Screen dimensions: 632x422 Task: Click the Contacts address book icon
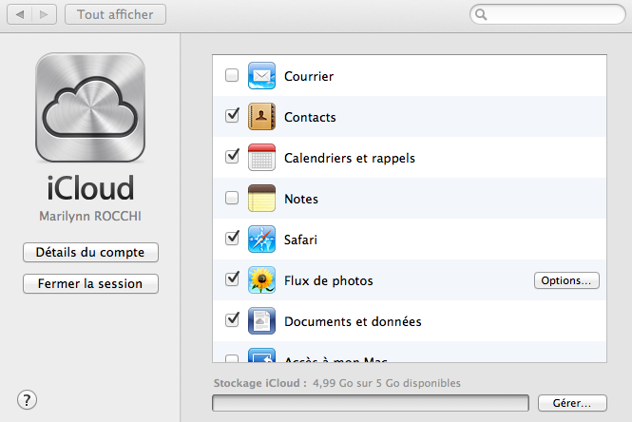click(261, 117)
